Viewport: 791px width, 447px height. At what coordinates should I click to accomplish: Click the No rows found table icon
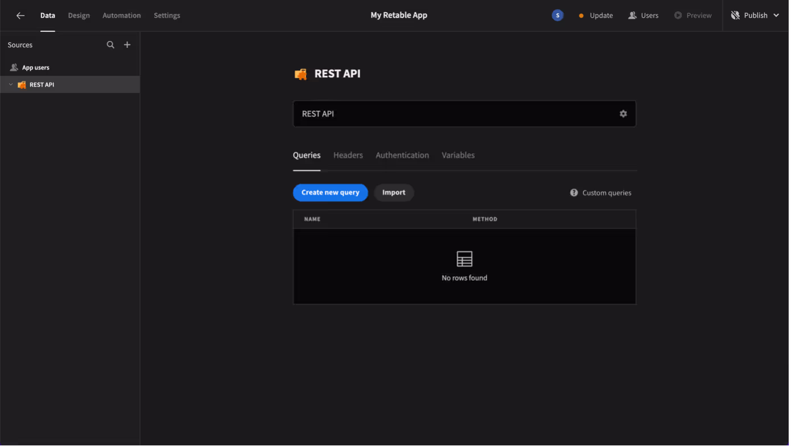click(x=464, y=260)
